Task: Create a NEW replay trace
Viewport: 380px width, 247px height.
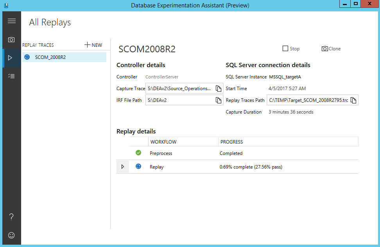Action: point(93,45)
